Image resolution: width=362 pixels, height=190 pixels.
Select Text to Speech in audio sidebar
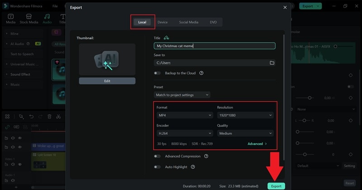(x=22, y=54)
